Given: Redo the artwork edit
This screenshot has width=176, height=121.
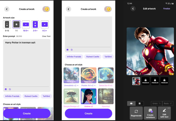Looking at the screenshot, I should [x=168, y=103].
